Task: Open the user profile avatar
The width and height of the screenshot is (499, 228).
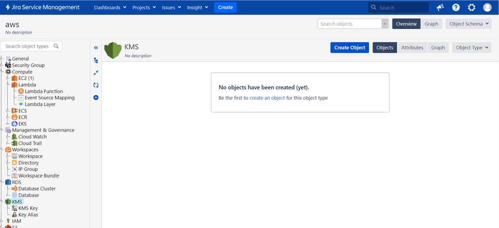Action: 487,7
